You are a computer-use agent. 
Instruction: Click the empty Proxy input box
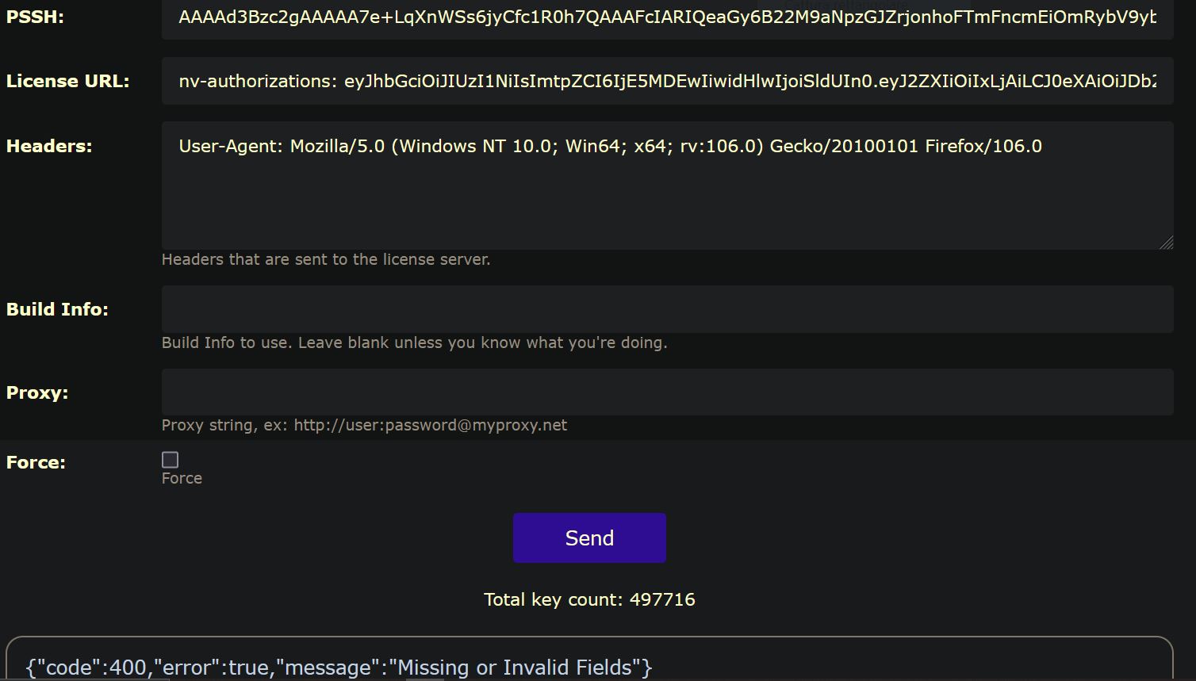tap(666, 392)
